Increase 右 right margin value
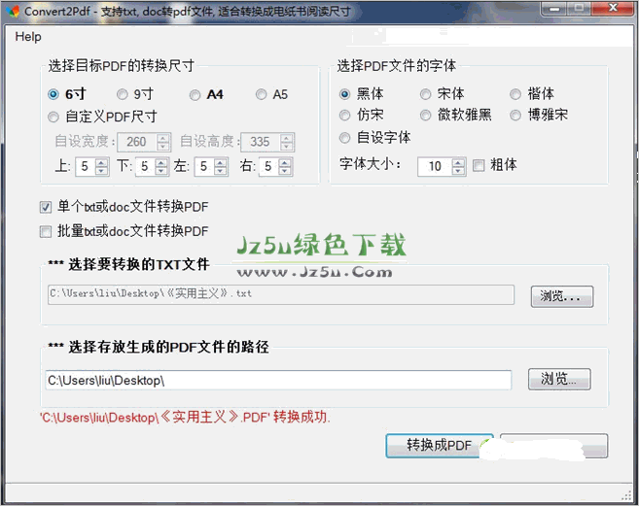The height and width of the screenshot is (506, 639). pyautogui.click(x=285, y=162)
